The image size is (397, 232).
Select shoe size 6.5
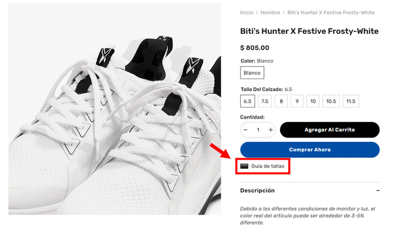[247, 101]
